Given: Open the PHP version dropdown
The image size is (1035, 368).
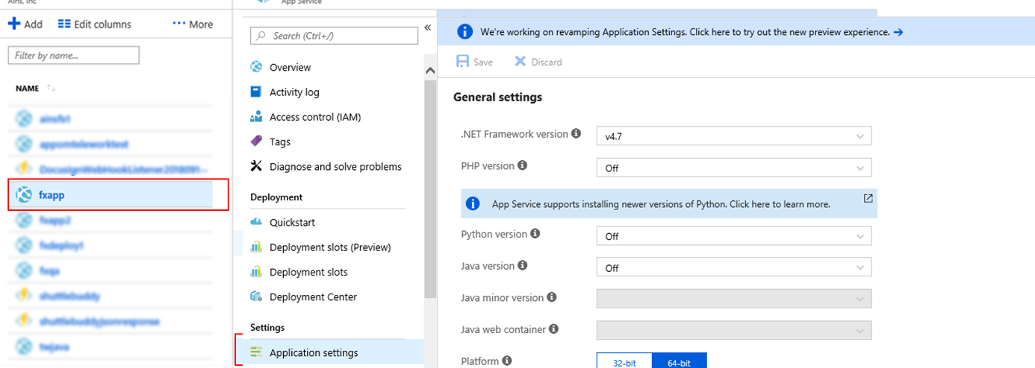Looking at the screenshot, I should [x=733, y=168].
